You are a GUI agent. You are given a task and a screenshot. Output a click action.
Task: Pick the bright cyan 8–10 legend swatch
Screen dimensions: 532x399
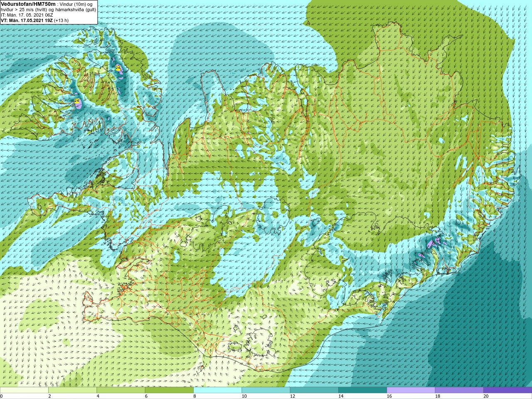pos(217,390)
